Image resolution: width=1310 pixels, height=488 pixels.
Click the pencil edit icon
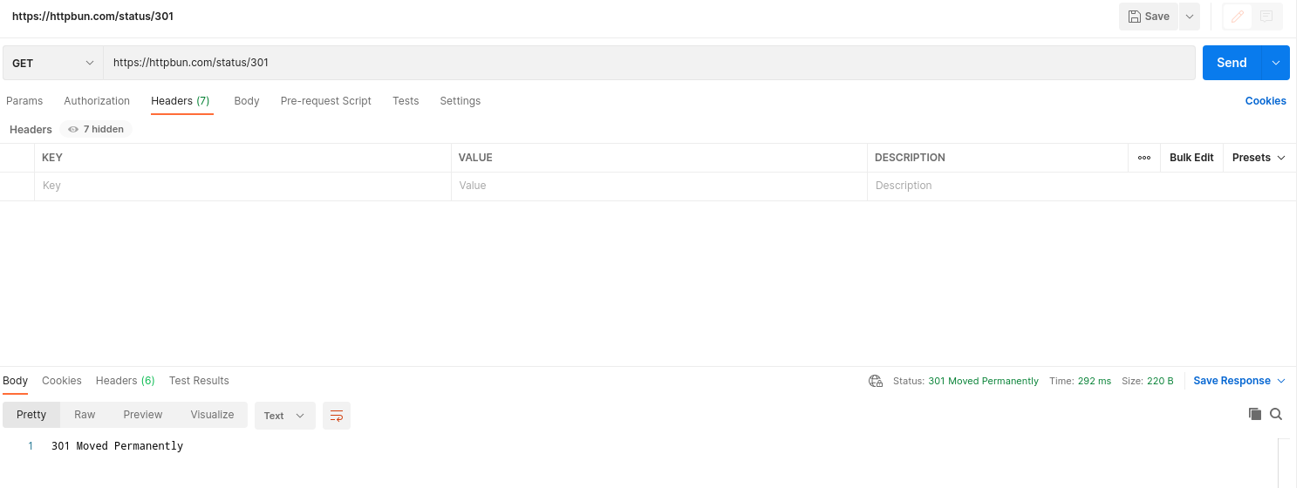[x=1237, y=17]
